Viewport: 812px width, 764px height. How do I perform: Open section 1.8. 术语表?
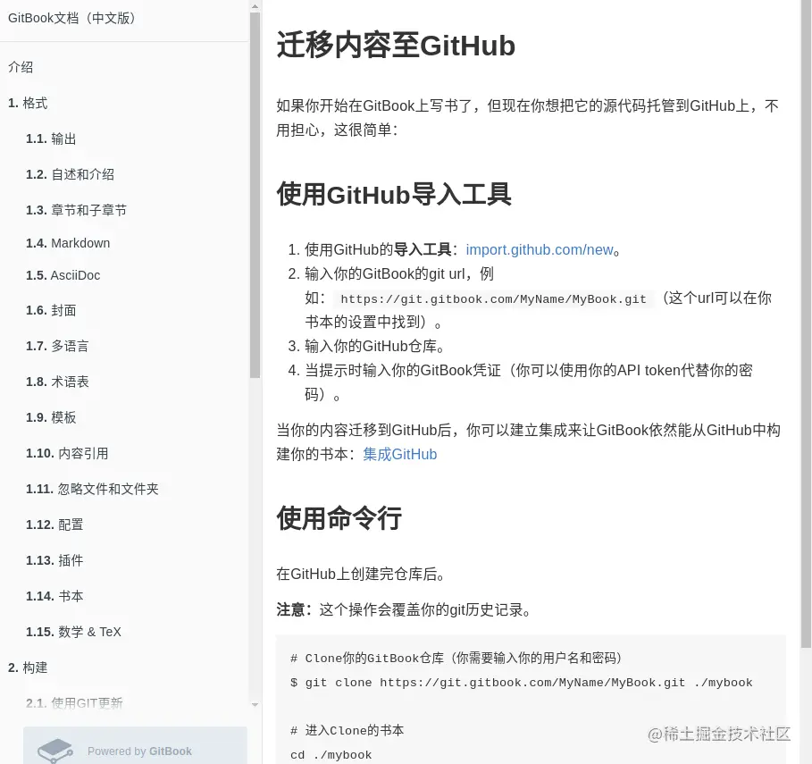(x=57, y=382)
